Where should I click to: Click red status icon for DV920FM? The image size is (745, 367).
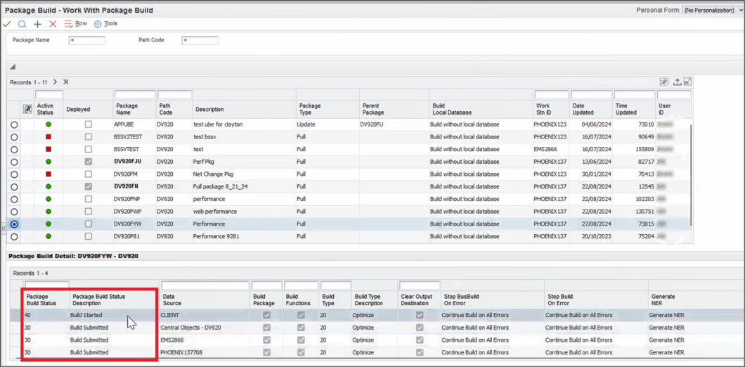point(48,174)
